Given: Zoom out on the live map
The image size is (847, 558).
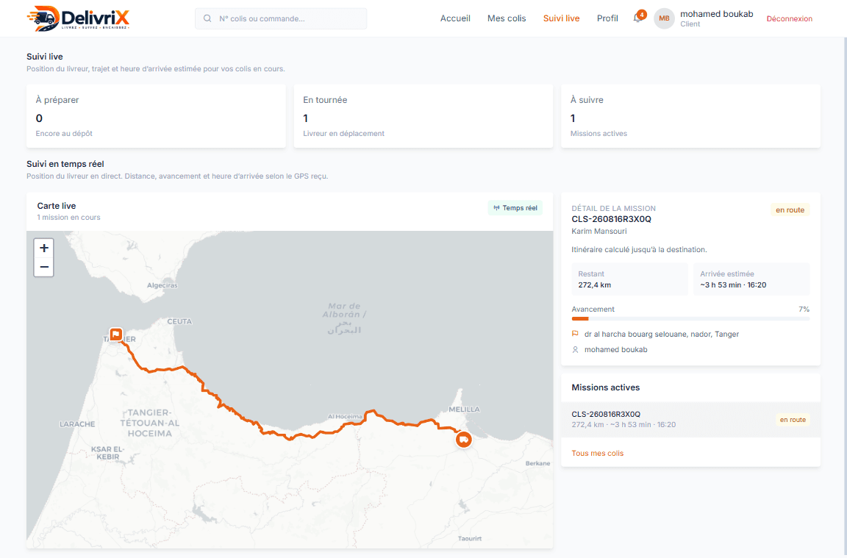Looking at the screenshot, I should pos(44,267).
